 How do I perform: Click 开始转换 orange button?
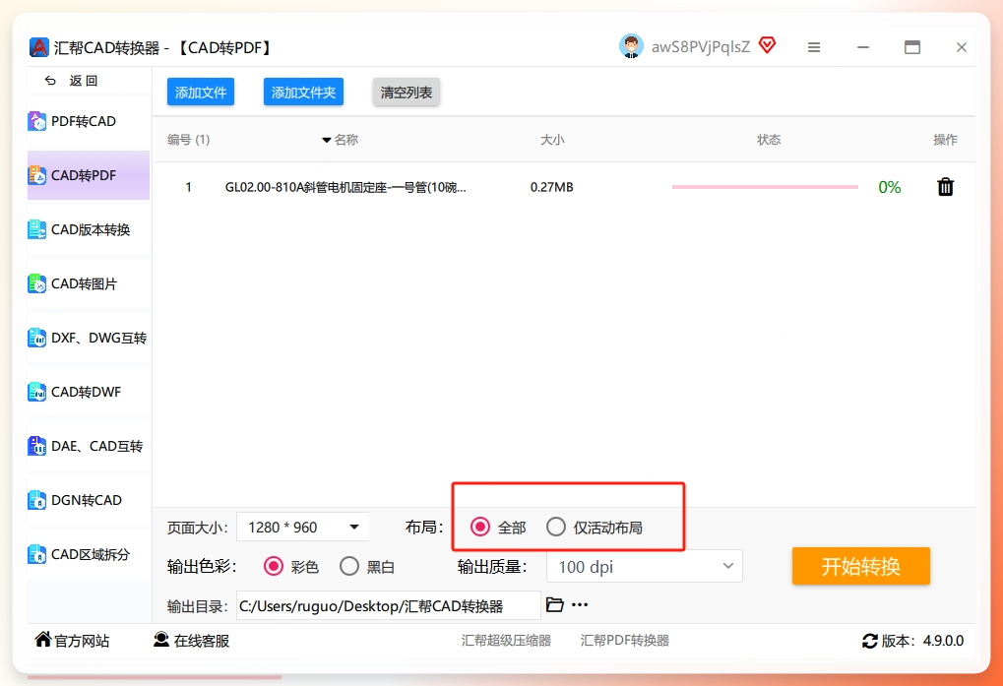[x=861, y=566]
